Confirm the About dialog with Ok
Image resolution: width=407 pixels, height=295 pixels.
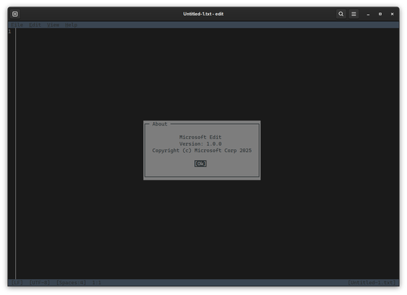click(x=201, y=164)
